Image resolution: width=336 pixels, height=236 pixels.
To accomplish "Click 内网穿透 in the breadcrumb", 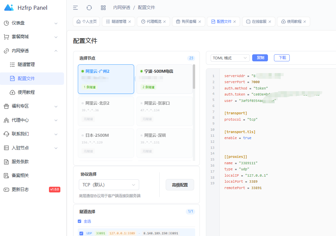I will (122, 8).
